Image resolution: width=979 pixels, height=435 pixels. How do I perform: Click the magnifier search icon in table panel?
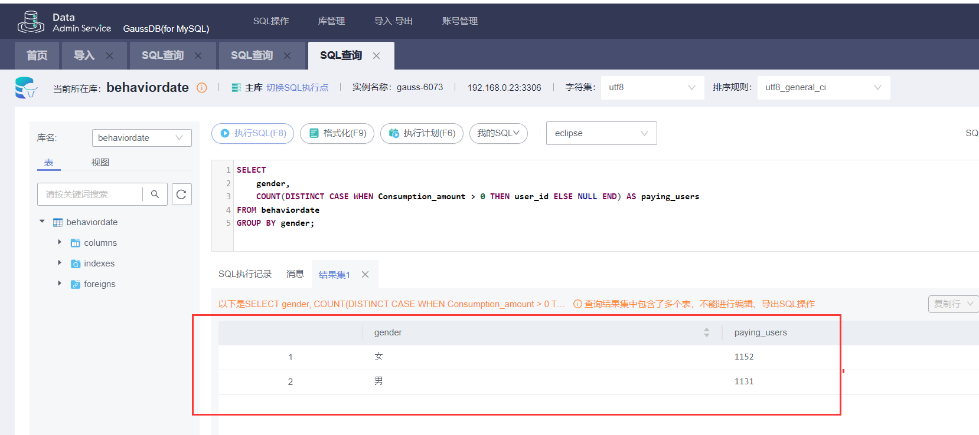coord(155,194)
